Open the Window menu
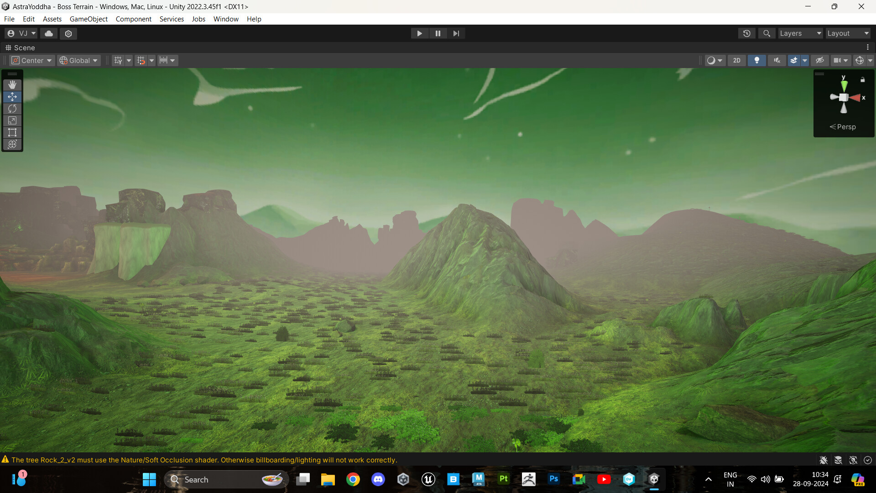The height and width of the screenshot is (493, 876). 226,19
